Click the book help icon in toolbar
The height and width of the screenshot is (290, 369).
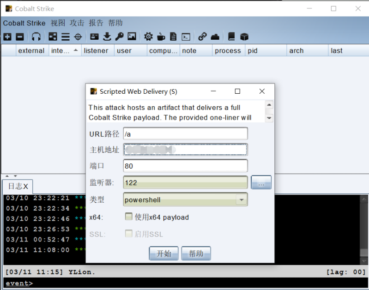coord(231,37)
